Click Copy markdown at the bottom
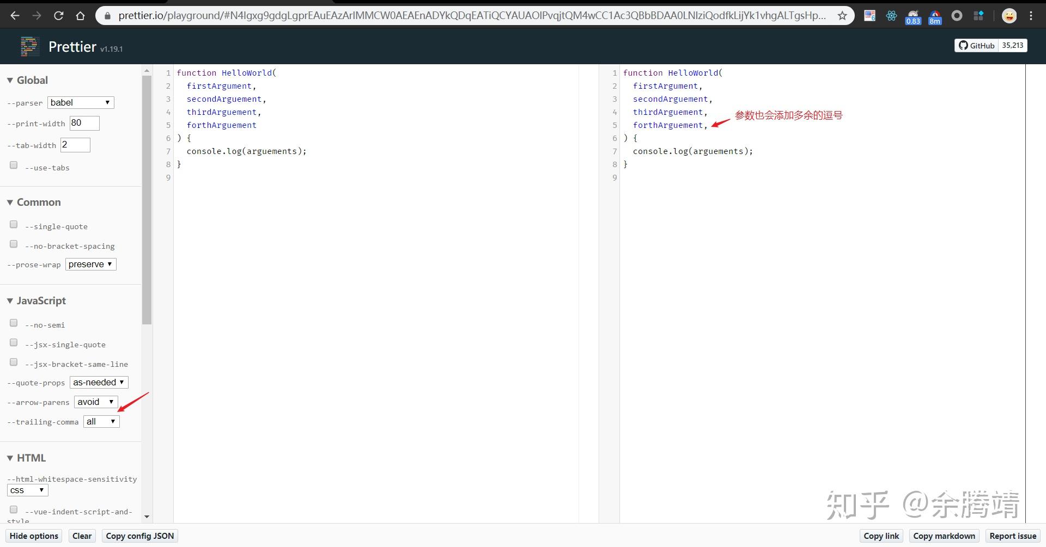1046x547 pixels. tap(944, 536)
